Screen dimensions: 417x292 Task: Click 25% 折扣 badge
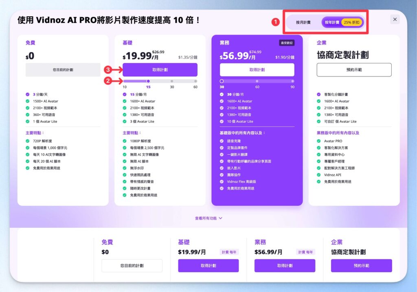point(351,22)
